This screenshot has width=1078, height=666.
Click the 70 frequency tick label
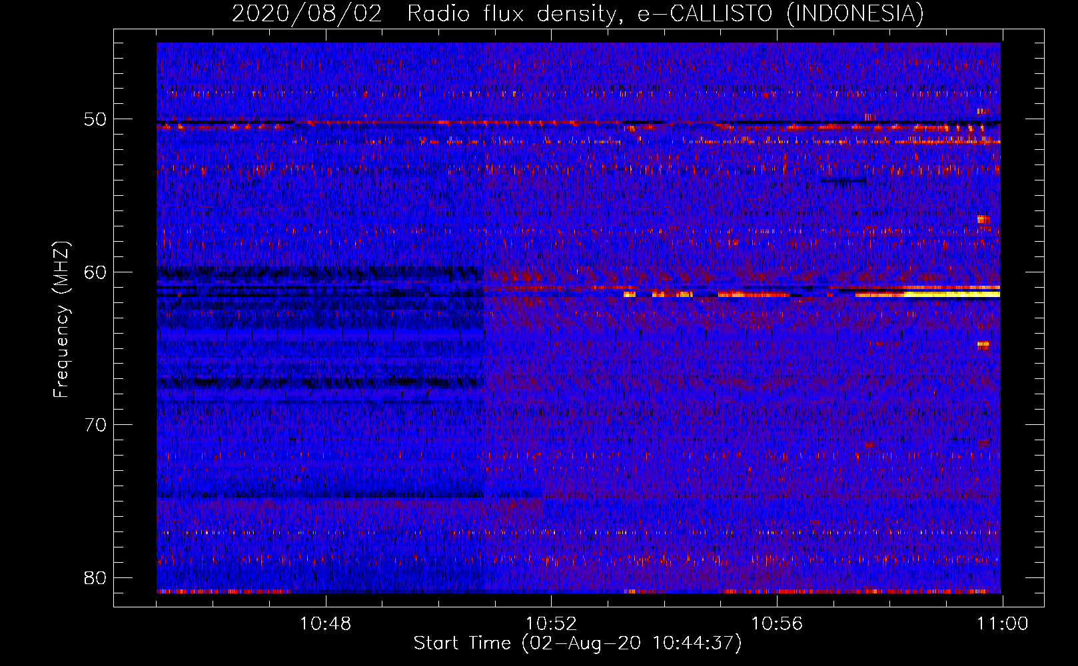[95, 425]
